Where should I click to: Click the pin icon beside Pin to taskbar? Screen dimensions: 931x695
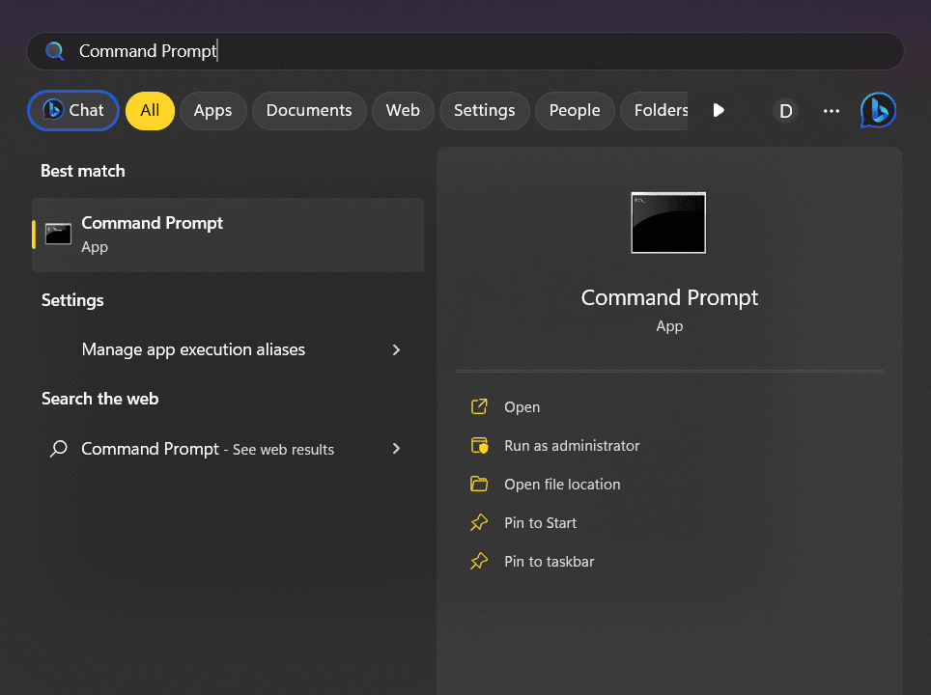click(479, 561)
